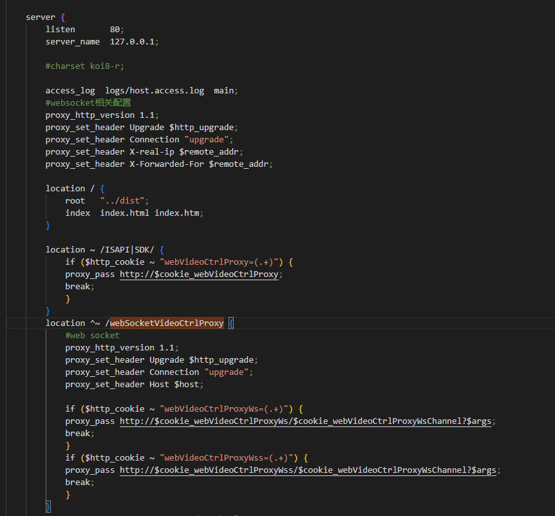555x516 pixels.
Task: Open the http://$cookie_webVideoCtrlProxy link
Action: [199, 274]
